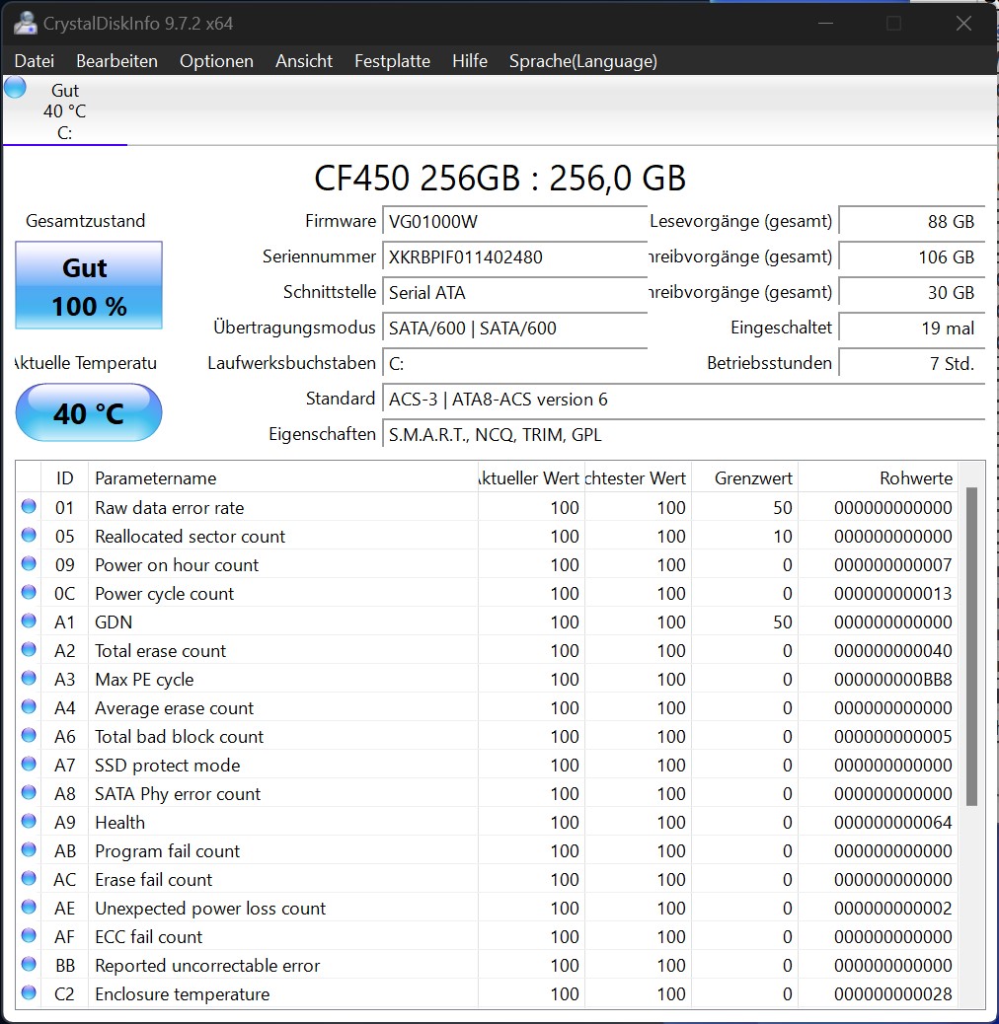Click the status orb of Total erase count row
Viewport: 999px width, 1024px height.
[29, 649]
